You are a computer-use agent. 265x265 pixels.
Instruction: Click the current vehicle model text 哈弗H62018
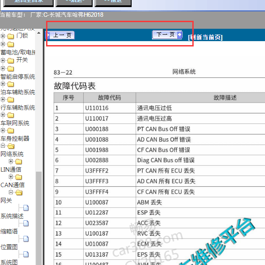click(88, 15)
